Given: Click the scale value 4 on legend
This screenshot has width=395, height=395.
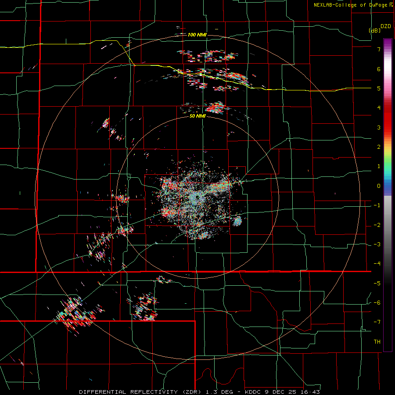Looking at the screenshot, I should point(379,108).
